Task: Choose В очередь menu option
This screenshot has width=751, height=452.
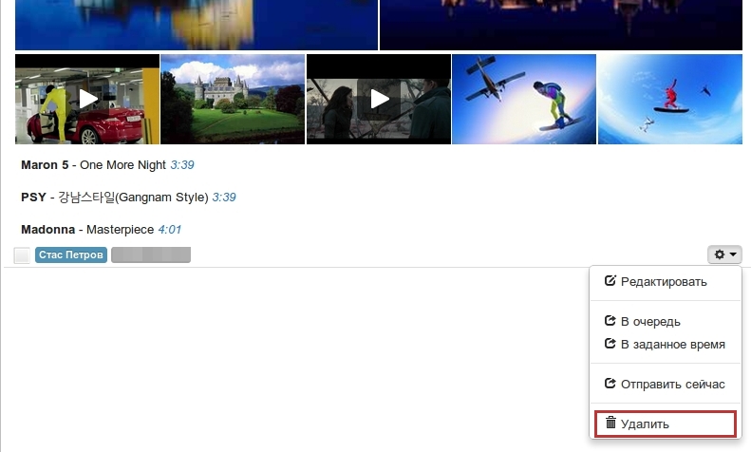Action: click(649, 322)
